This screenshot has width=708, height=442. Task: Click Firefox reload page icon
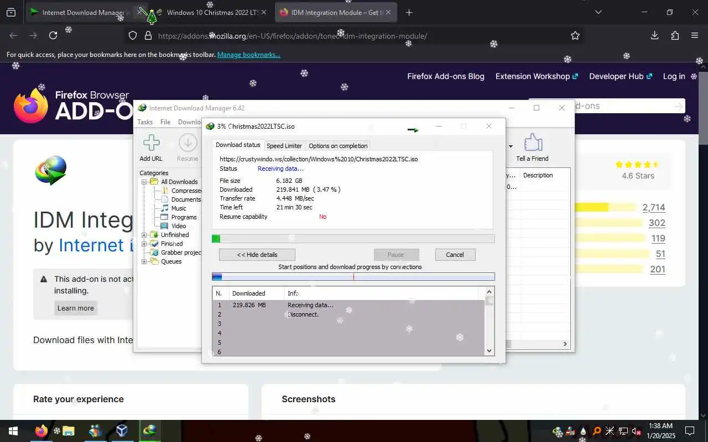coord(53,35)
